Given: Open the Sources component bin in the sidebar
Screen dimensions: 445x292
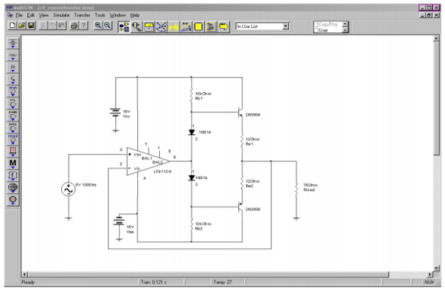Looking at the screenshot, I should [13, 44].
